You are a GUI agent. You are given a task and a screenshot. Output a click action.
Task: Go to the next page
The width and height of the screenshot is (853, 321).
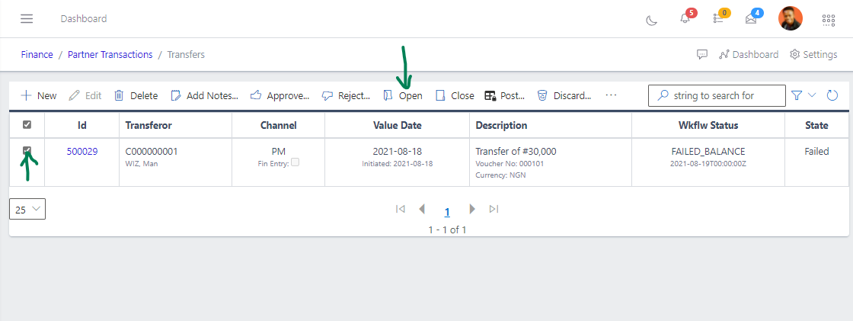point(472,209)
